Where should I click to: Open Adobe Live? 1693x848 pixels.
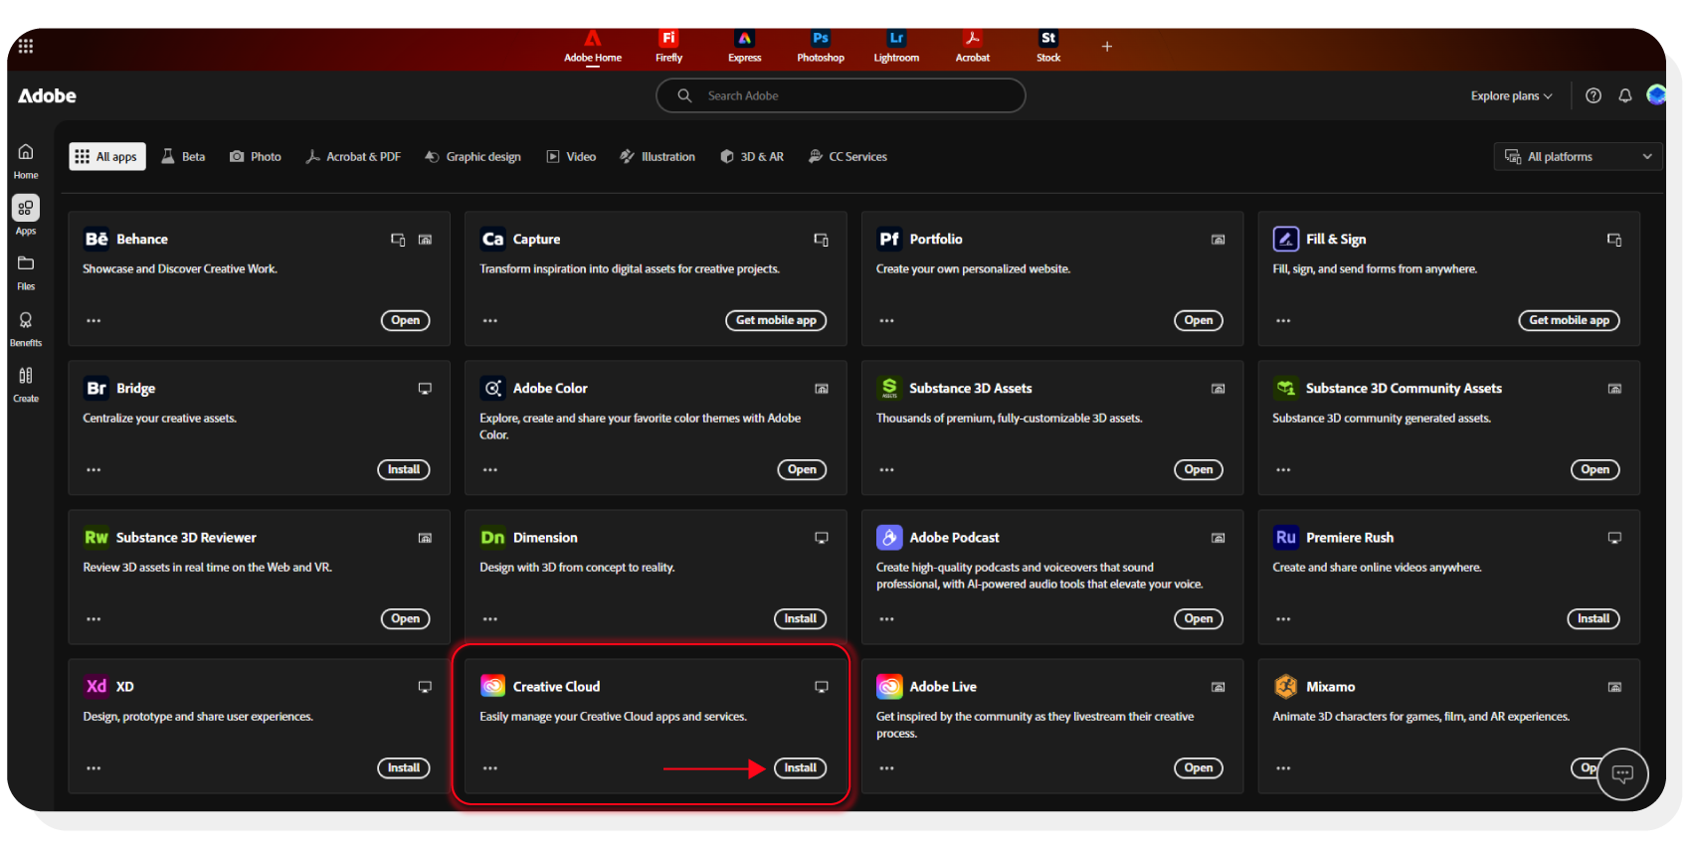(1199, 768)
